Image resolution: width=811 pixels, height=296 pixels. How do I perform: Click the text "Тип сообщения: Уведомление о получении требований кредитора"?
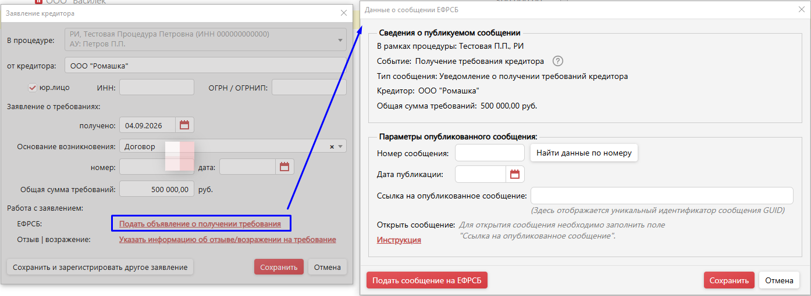[503, 76]
